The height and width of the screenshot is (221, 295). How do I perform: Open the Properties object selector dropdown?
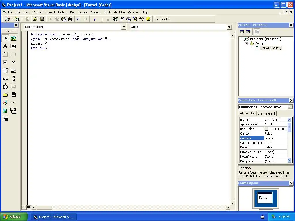(290, 107)
